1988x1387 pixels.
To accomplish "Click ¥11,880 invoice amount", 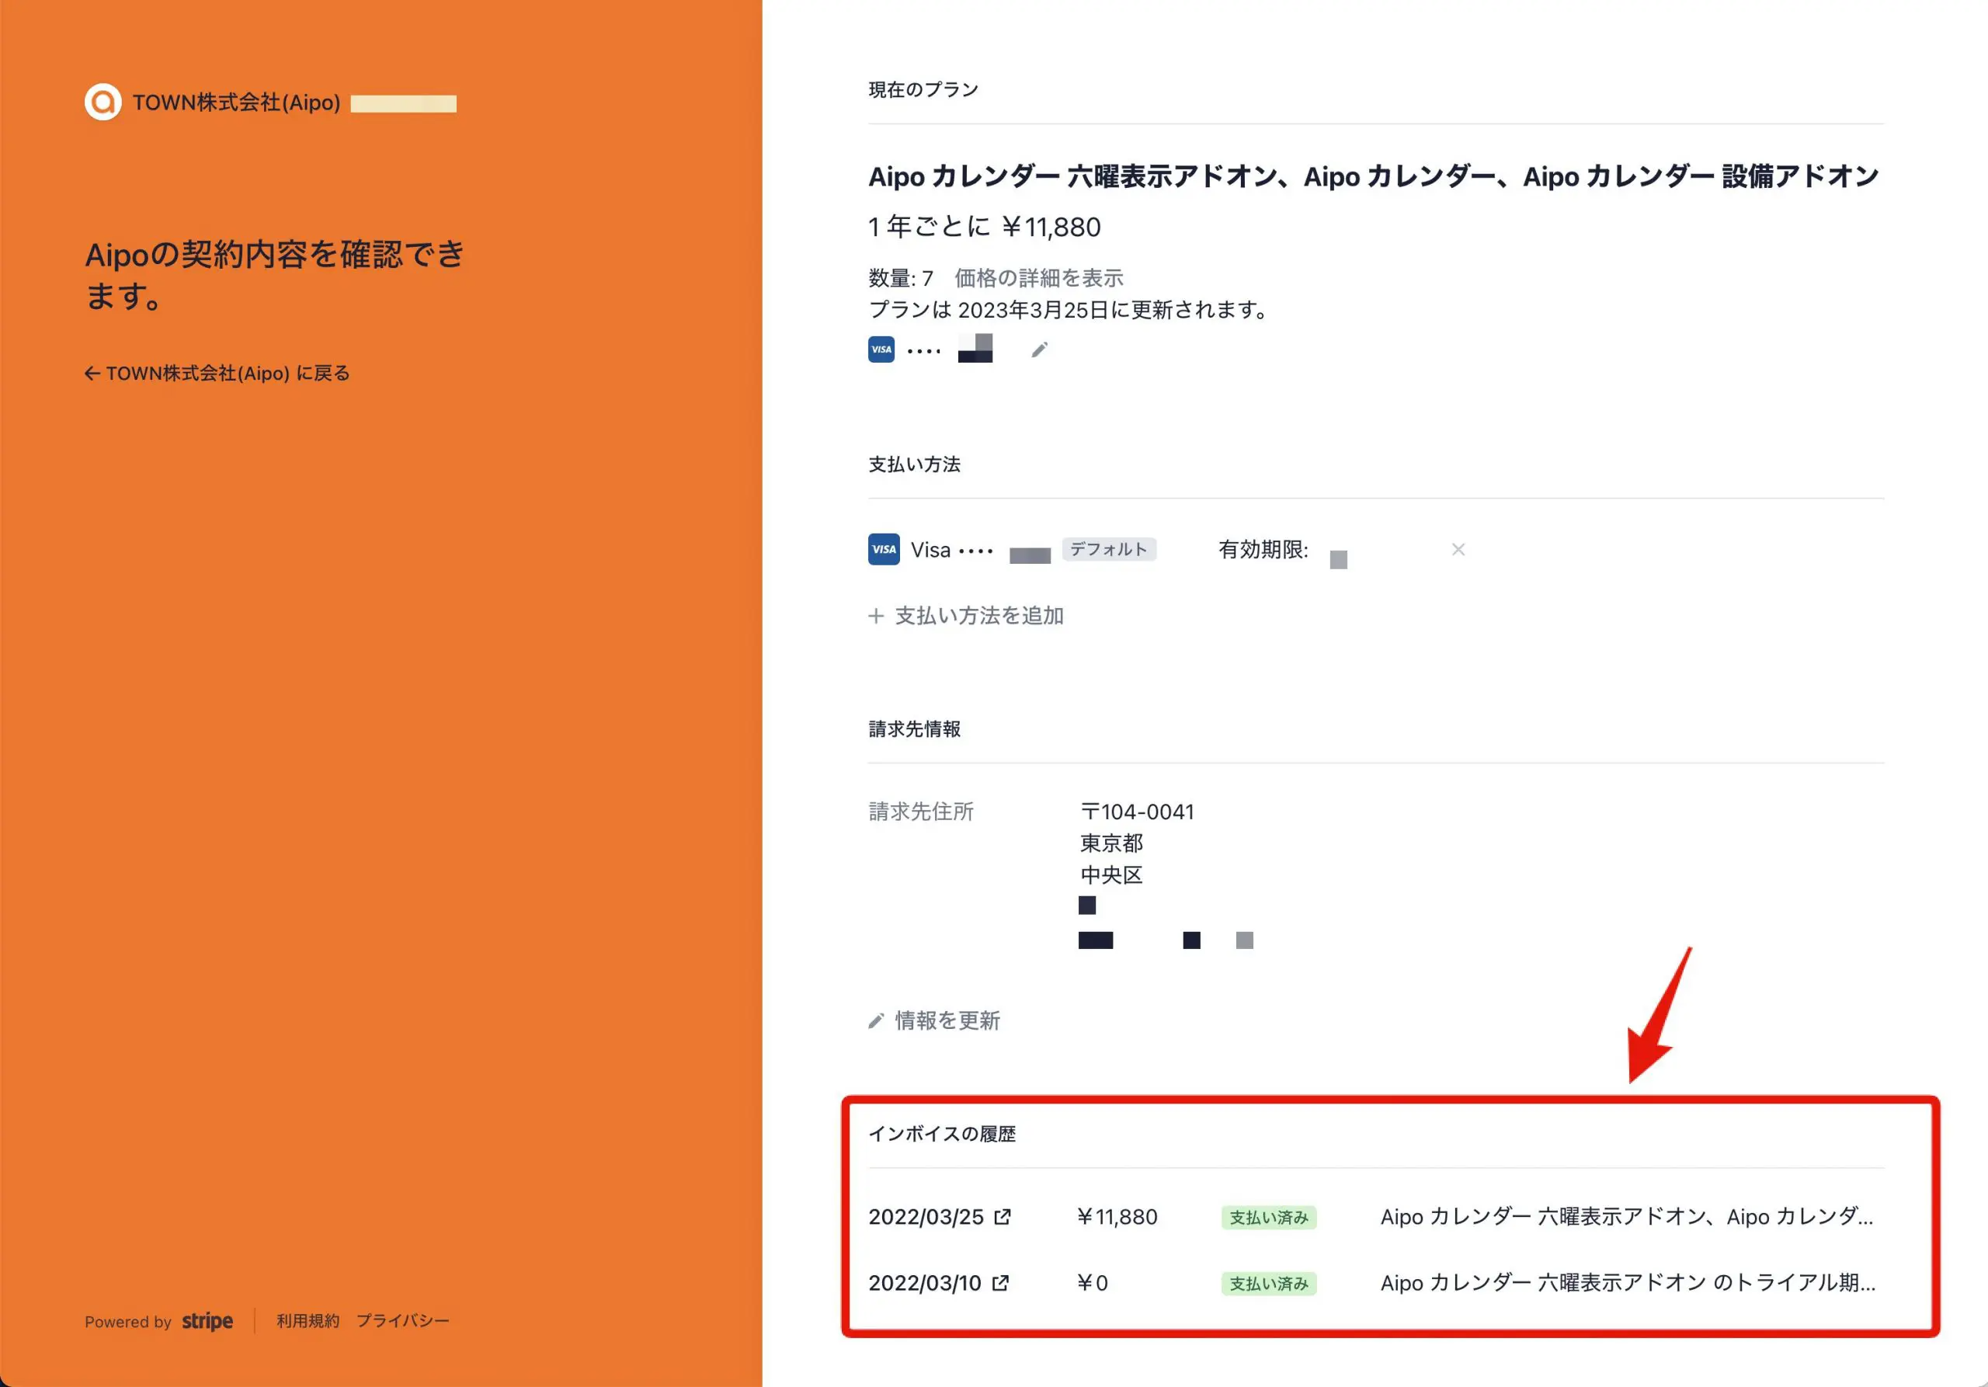I will (1117, 1216).
